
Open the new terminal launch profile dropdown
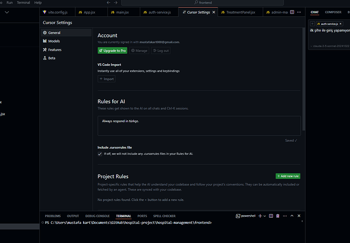tap(265, 216)
